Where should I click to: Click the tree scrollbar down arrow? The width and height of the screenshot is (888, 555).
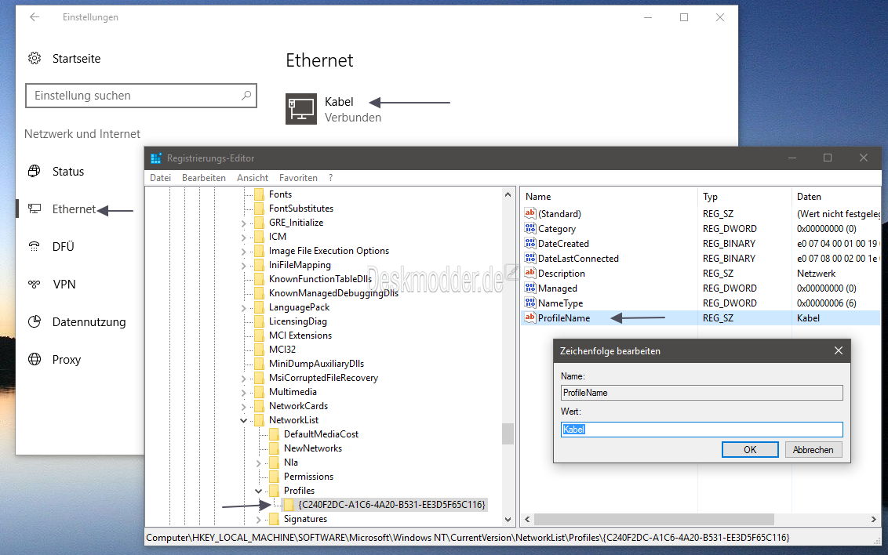click(508, 520)
